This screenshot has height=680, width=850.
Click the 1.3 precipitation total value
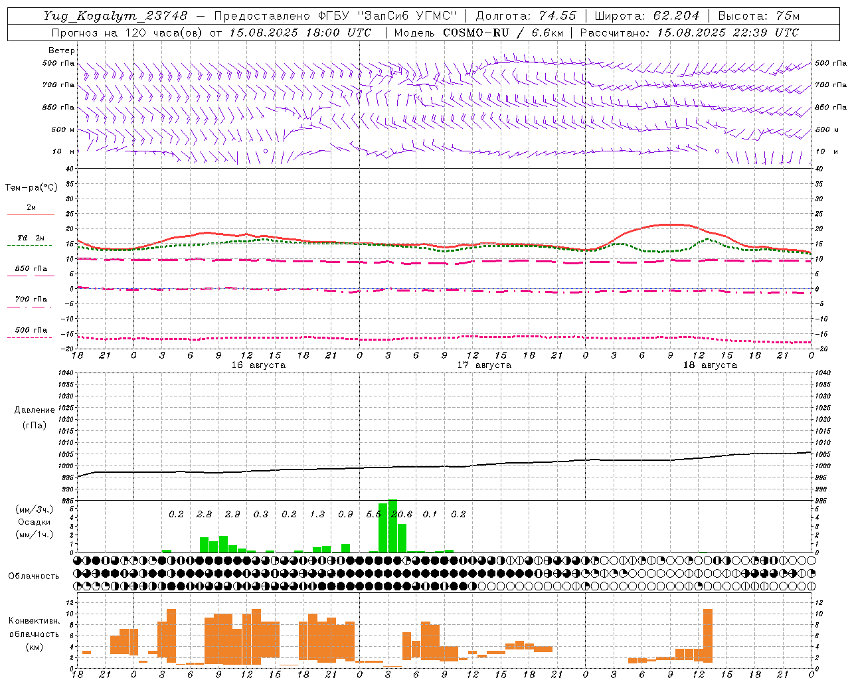point(317,514)
